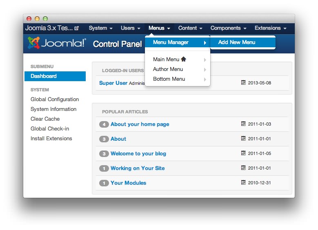Screen dimensions: 318x230
Task: Open the Welcome to your blog article
Action: [x=138, y=154]
